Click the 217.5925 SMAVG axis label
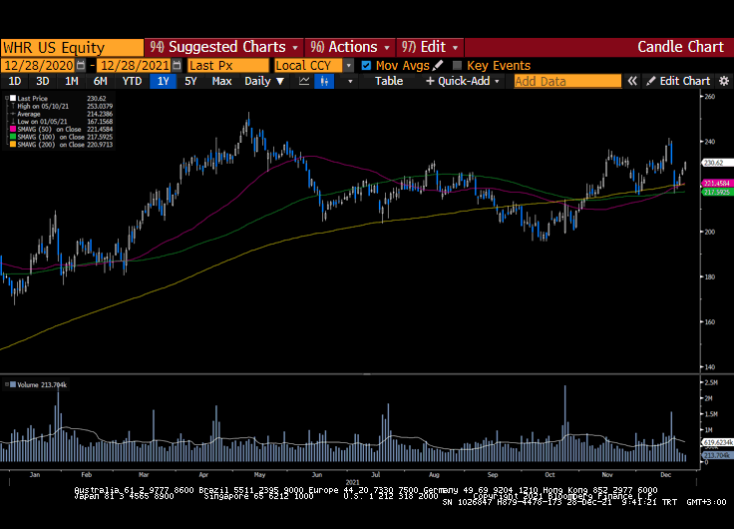Image resolution: width=734 pixels, height=529 pixels. tap(718, 192)
